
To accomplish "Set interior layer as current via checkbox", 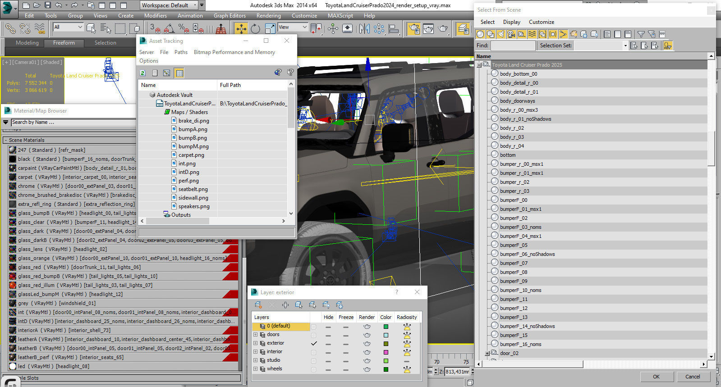I will pyautogui.click(x=314, y=352).
